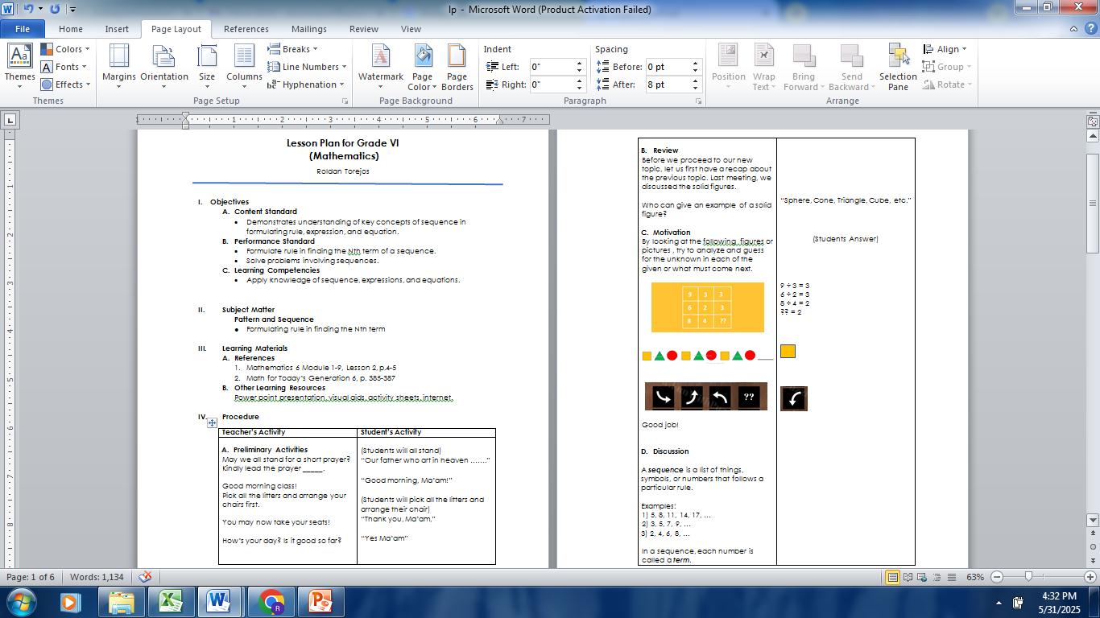Image resolution: width=1100 pixels, height=618 pixels.
Task: Open Excel from the taskbar
Action: pyautogui.click(x=171, y=602)
